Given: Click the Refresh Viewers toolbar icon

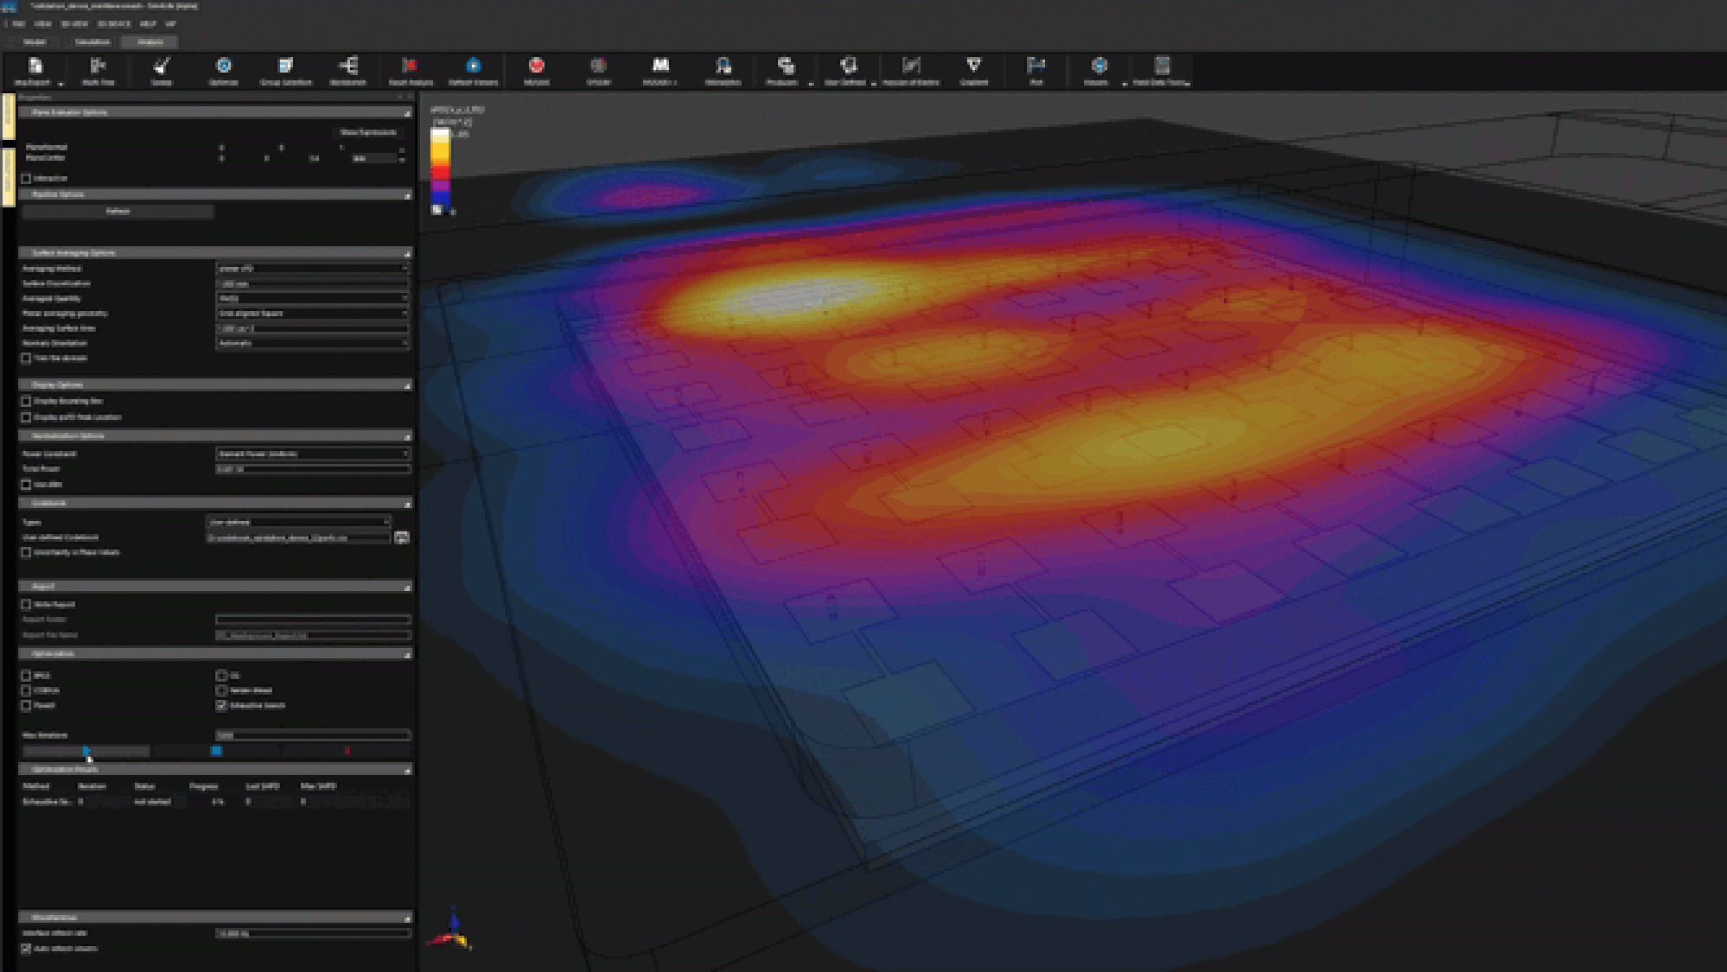Looking at the screenshot, I should pos(473,67).
